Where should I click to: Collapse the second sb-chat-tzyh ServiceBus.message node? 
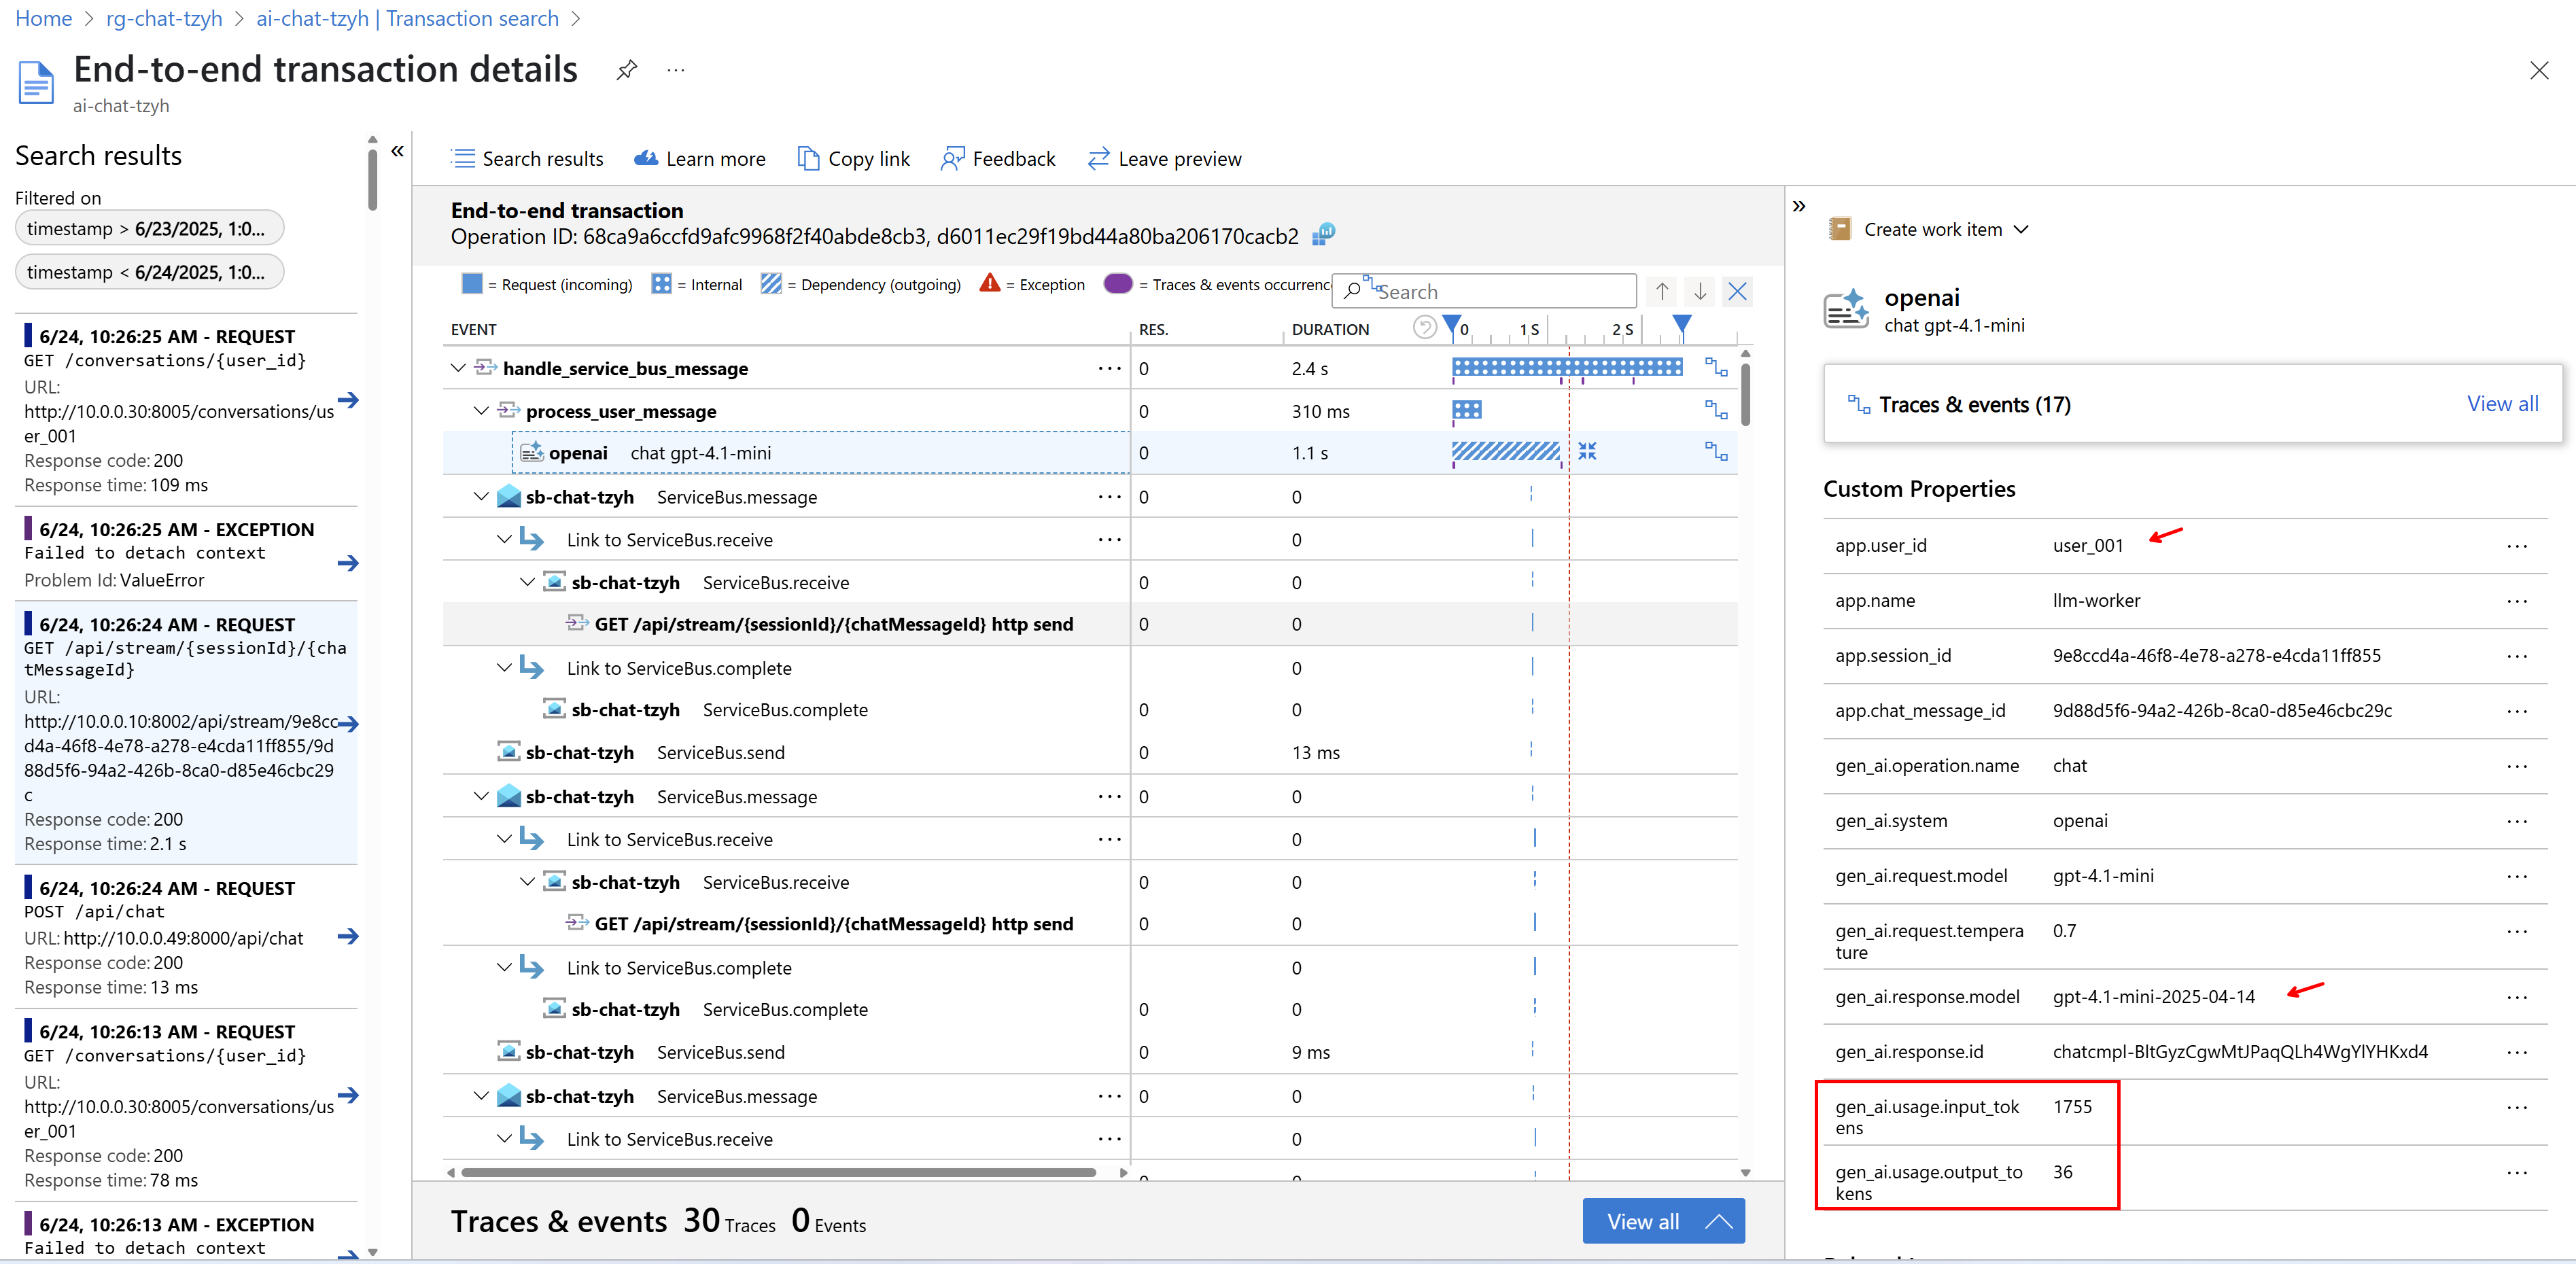(481, 796)
